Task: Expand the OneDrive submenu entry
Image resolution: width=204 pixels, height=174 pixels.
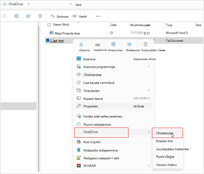Action: 113,132
